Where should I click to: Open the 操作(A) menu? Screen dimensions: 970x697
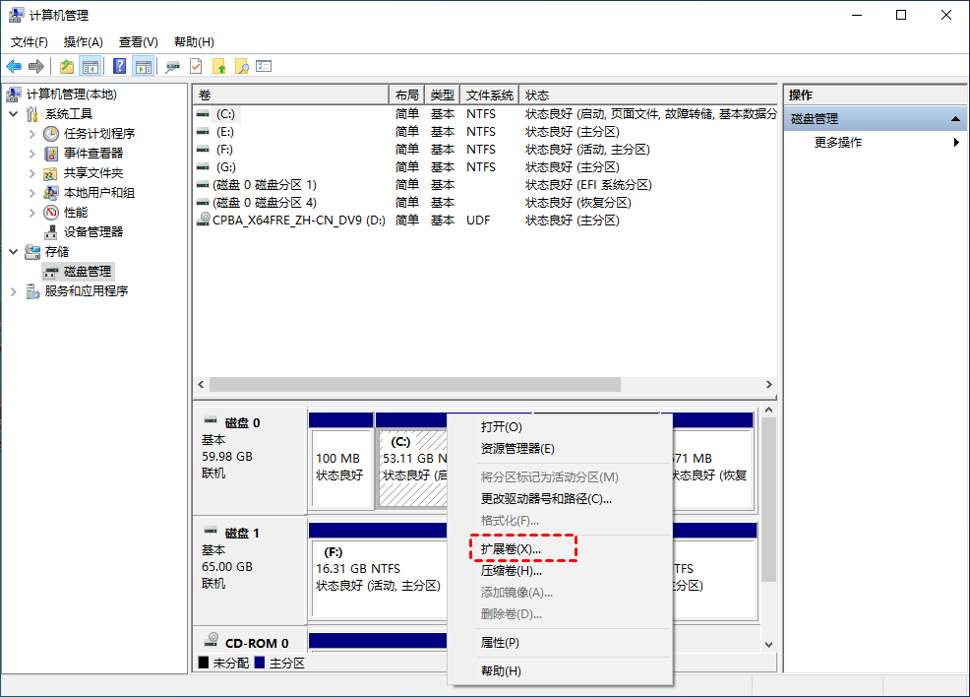(x=83, y=42)
